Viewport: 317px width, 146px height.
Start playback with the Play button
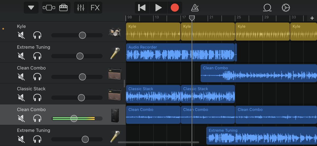[x=158, y=8]
